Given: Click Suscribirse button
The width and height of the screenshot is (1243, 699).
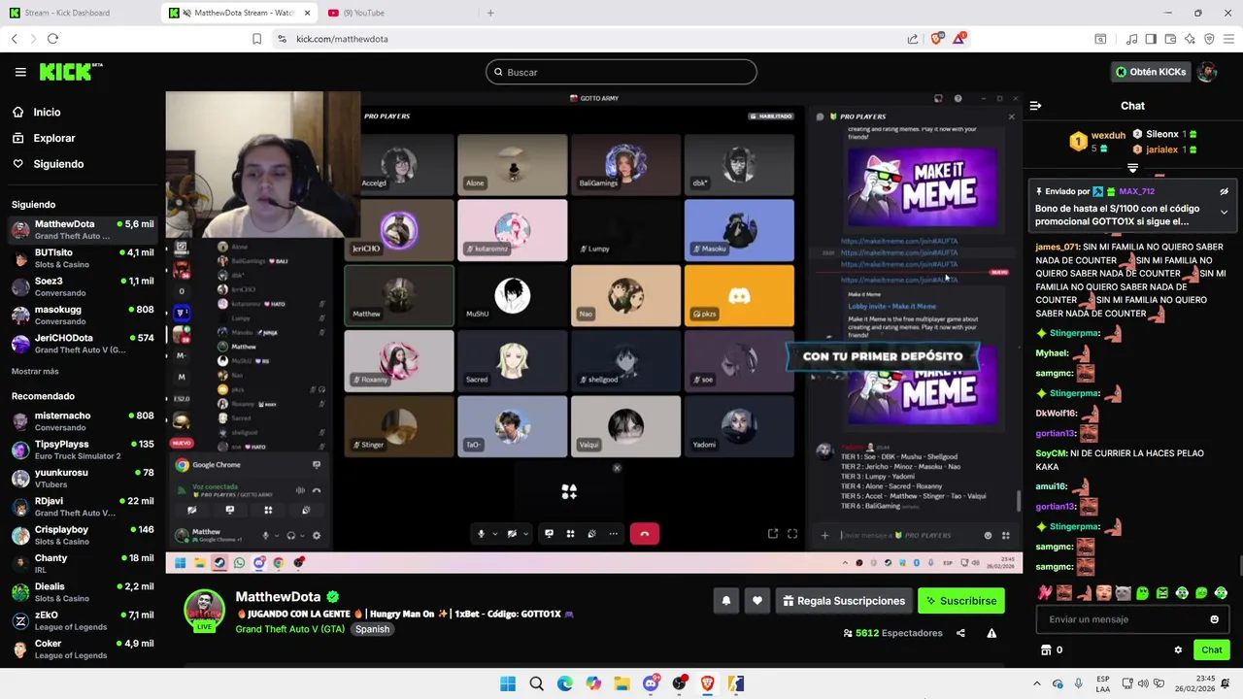Looking at the screenshot, I should point(960,601).
